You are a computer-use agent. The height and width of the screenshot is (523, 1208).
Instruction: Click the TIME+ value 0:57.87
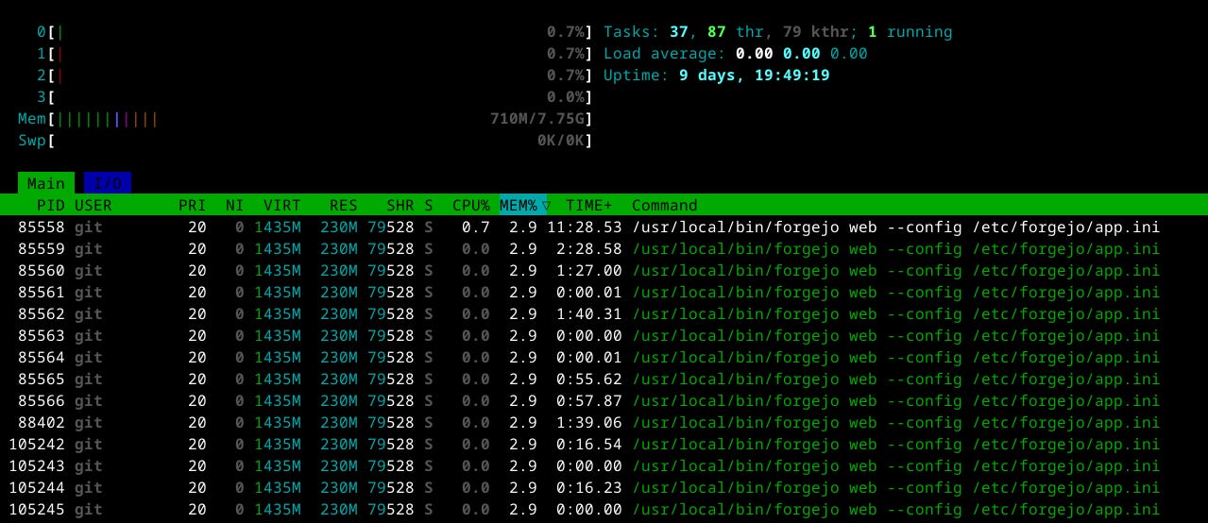coord(588,400)
